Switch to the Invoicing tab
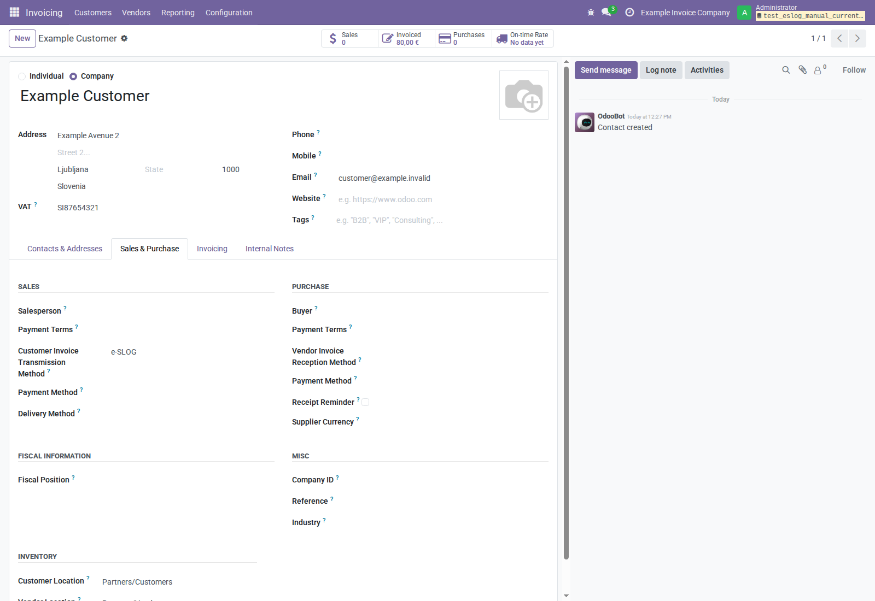Image resolution: width=875 pixels, height=601 pixels. [x=212, y=249]
